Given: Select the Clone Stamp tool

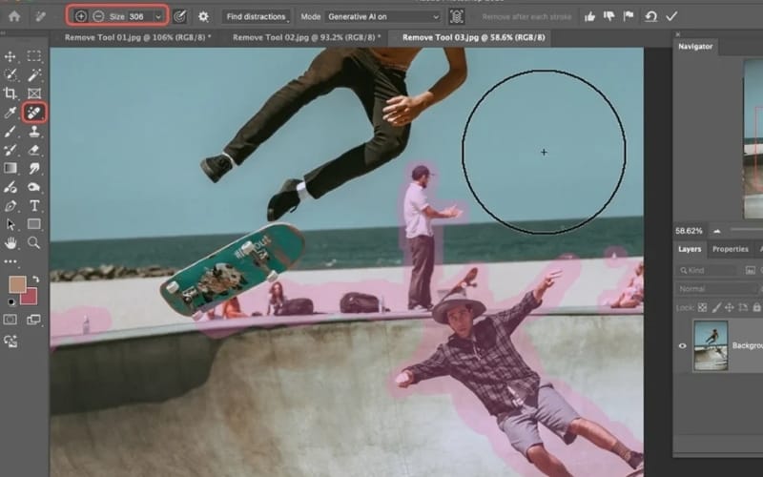Looking at the screenshot, I should [x=34, y=132].
